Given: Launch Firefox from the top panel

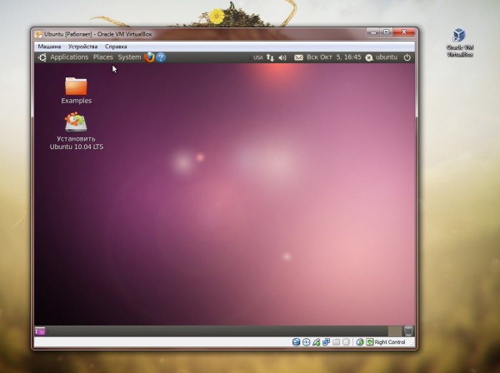Looking at the screenshot, I should click(x=149, y=57).
